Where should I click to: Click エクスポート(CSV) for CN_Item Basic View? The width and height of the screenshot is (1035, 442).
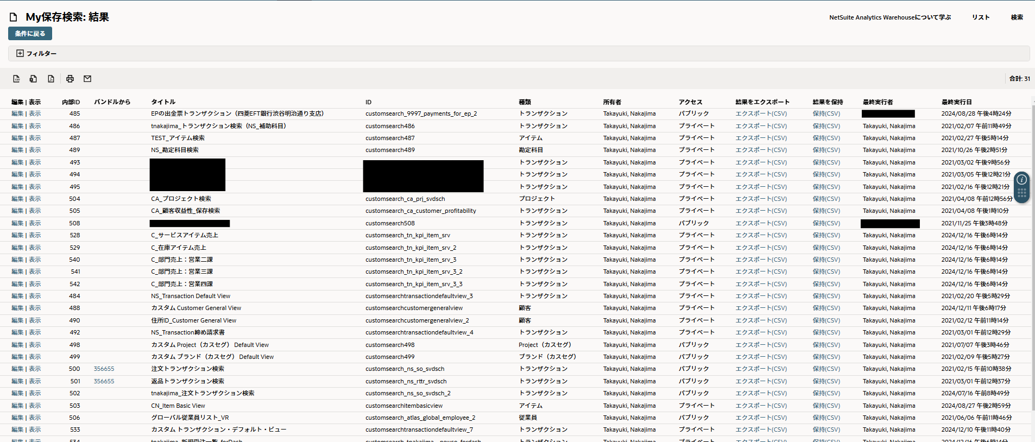point(761,406)
